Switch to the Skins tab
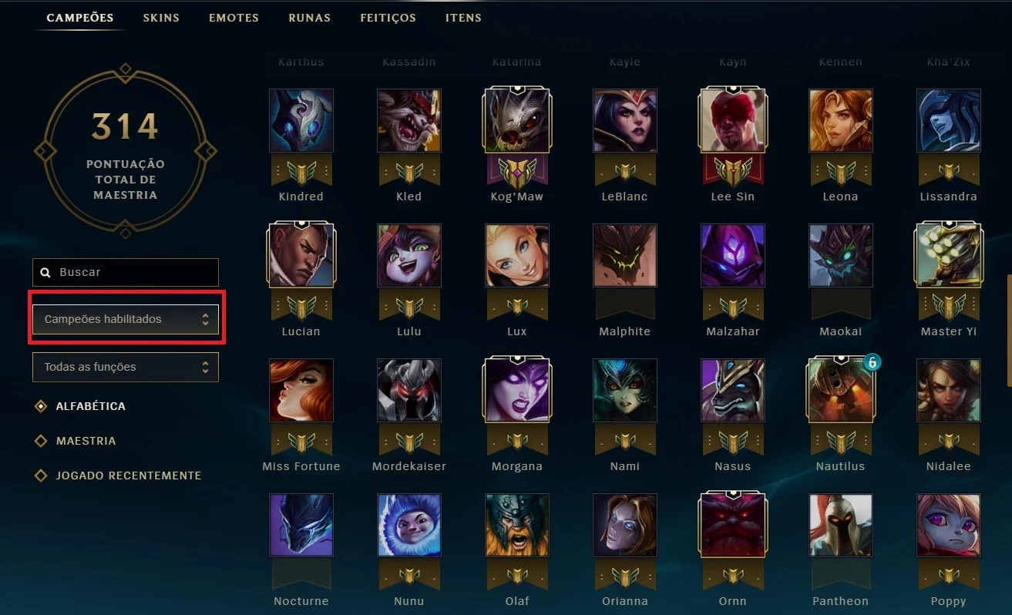The height and width of the screenshot is (615, 1012). 161,18
